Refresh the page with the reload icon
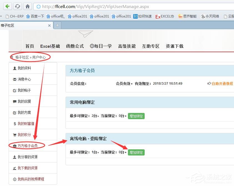The height and width of the screenshot is (186, 234). (x=17, y=6)
